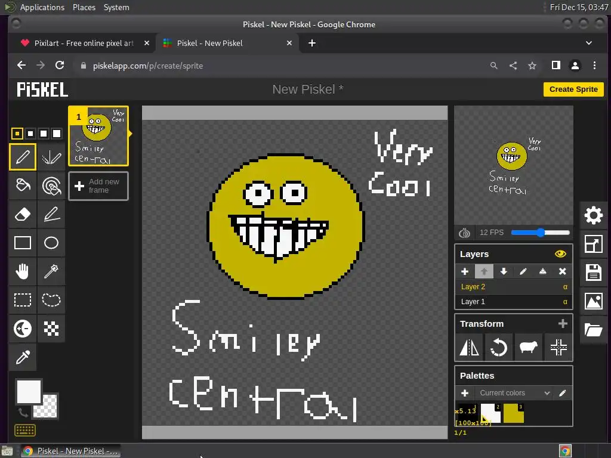611x458 pixels.
Task: Select the Paint all same-color pixels tool
Action: point(51,185)
